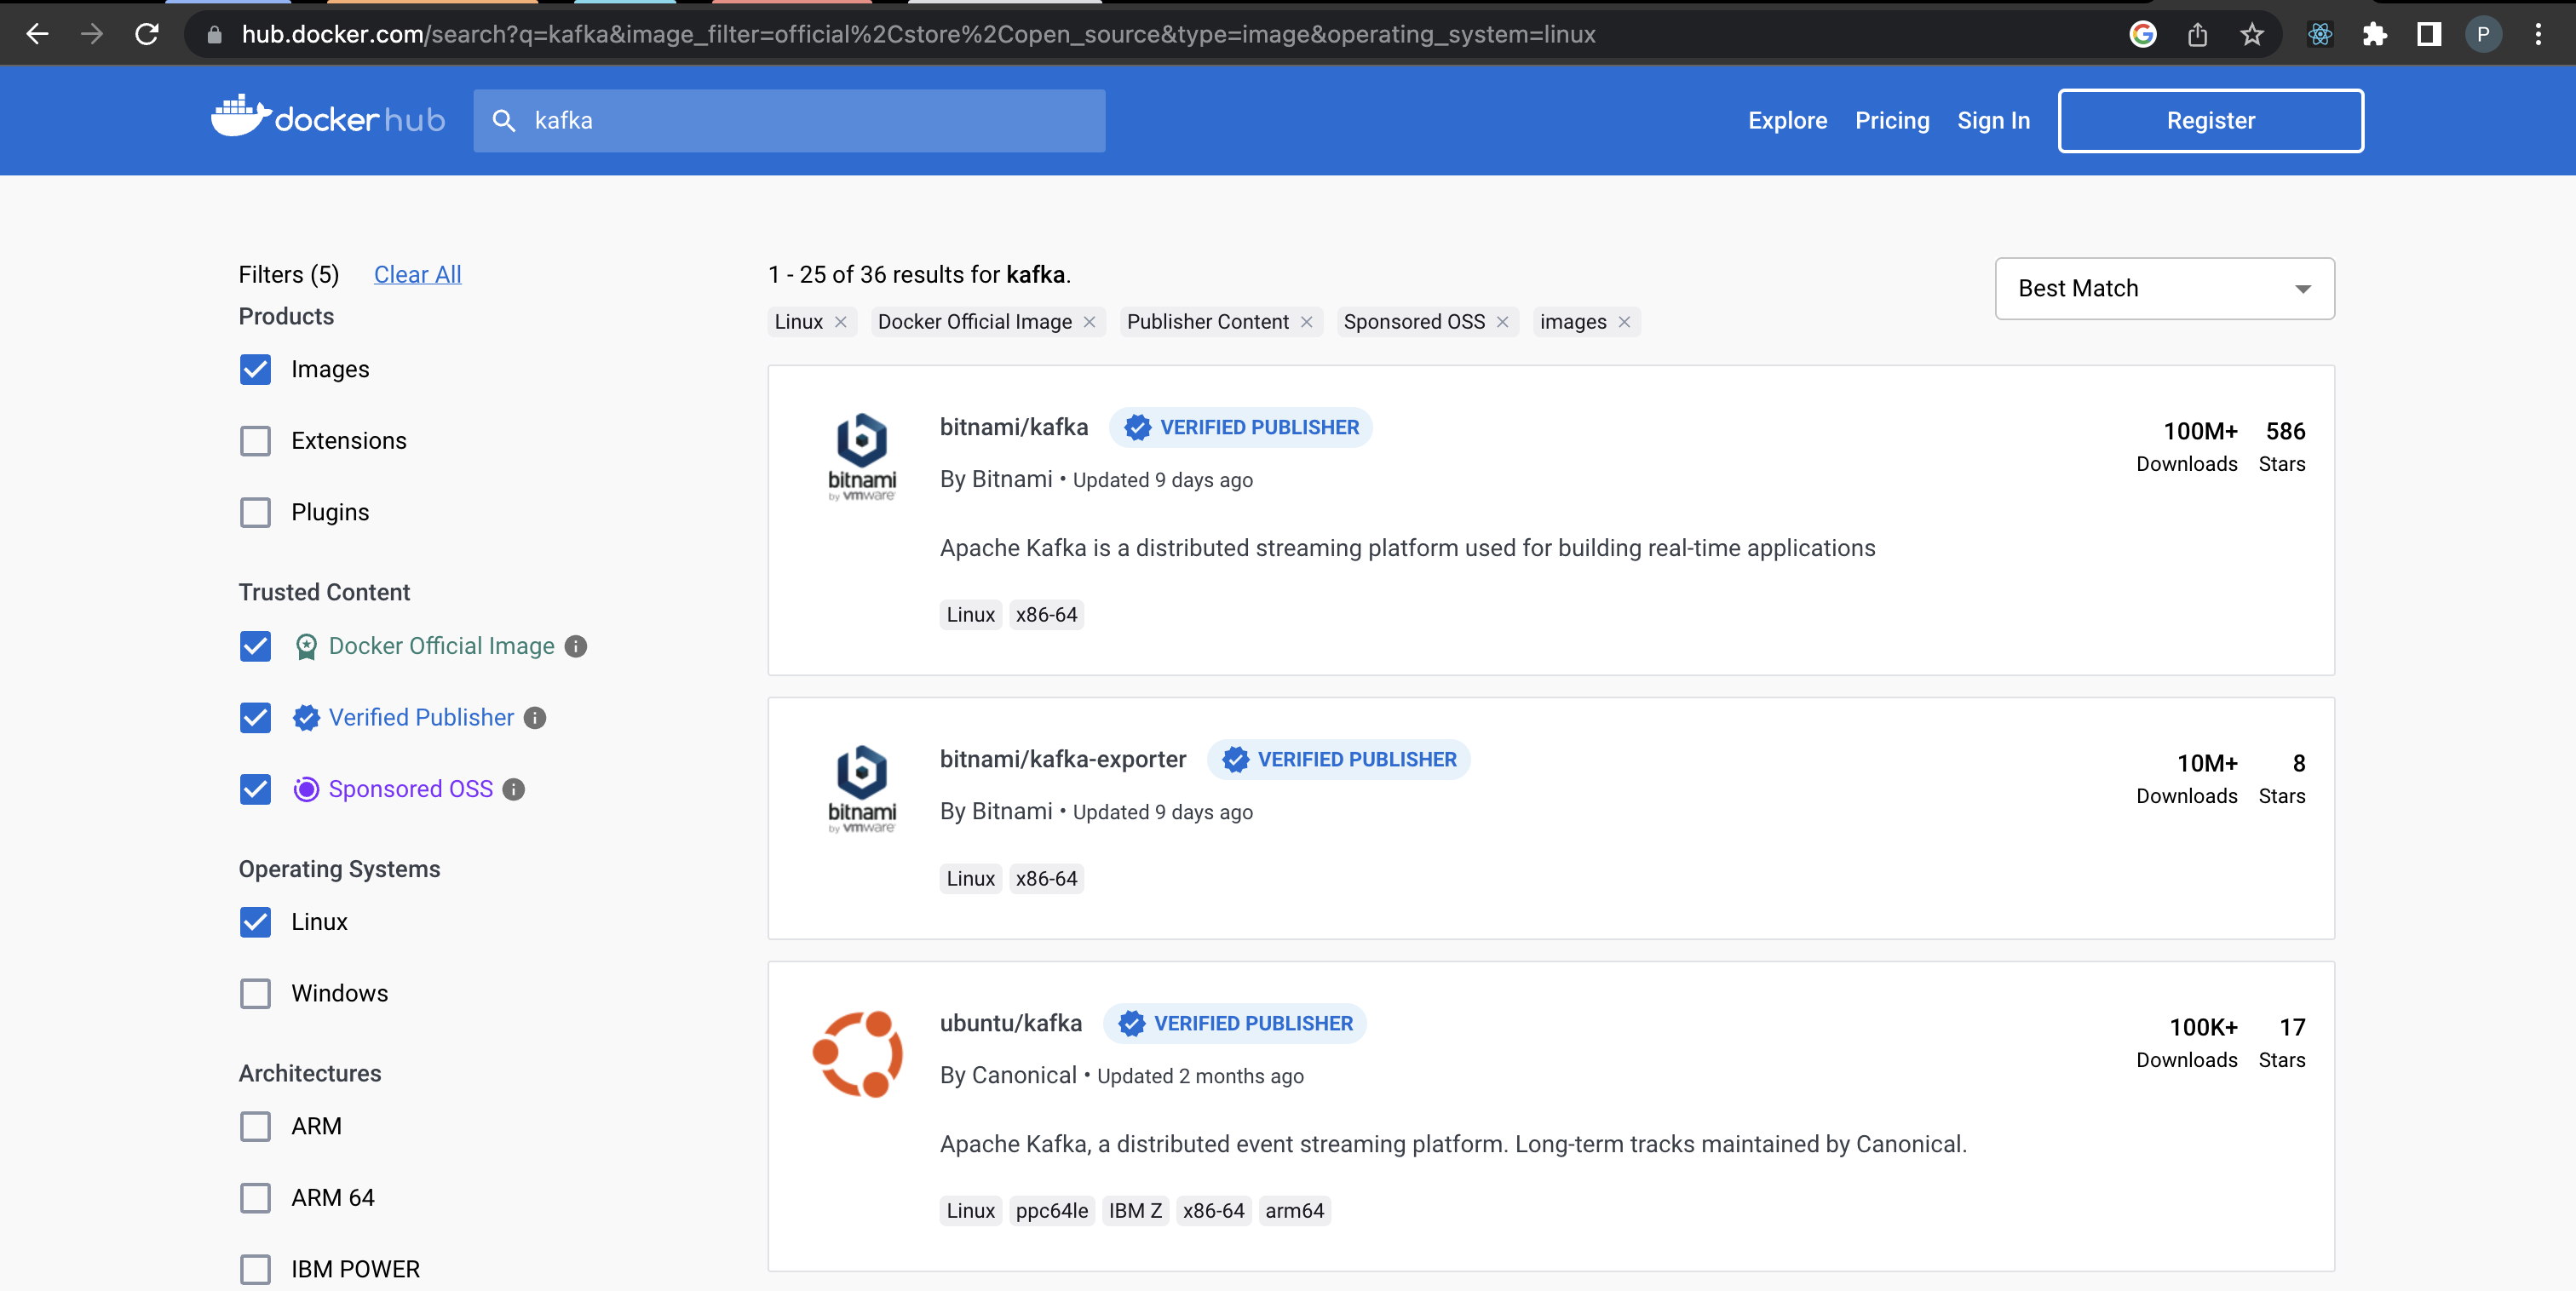Reload the page in the browser

click(147, 35)
